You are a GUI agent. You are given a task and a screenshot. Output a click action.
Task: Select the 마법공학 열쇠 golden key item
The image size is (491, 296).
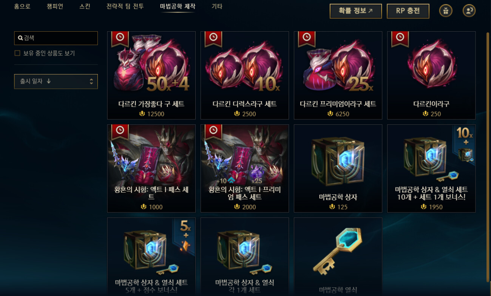338,256
